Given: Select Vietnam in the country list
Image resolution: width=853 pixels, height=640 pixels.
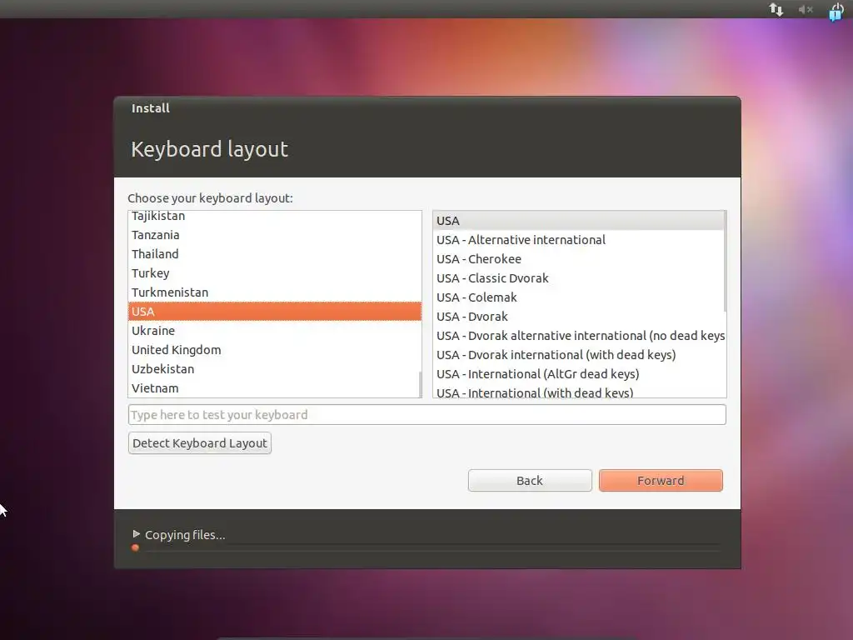Looking at the screenshot, I should (275, 388).
